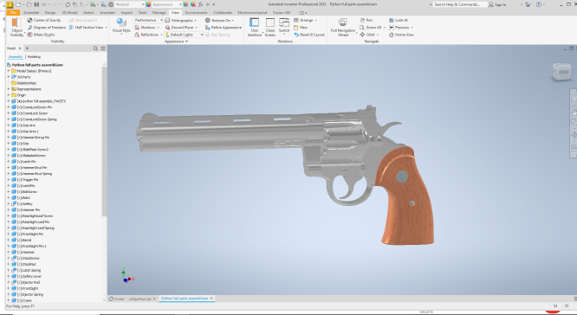The image size is (577, 315).
Task: Open the Default Lights combo box
Action: (184, 35)
